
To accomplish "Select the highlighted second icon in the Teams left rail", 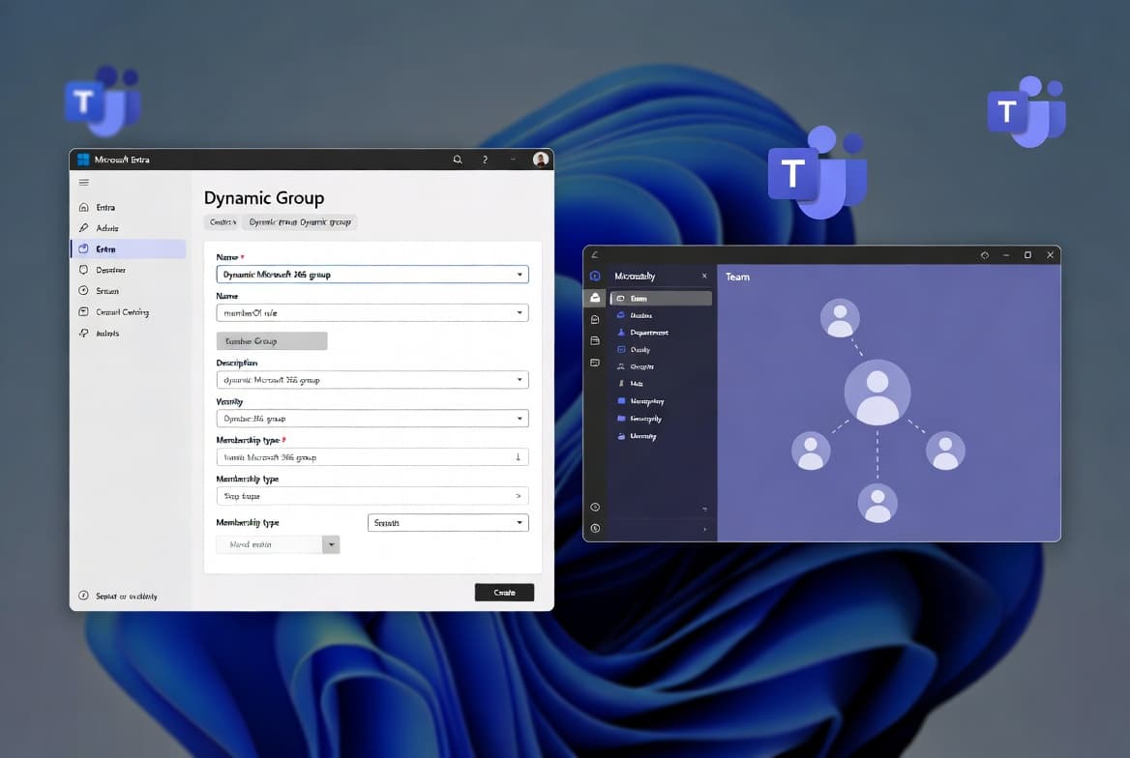I will point(595,298).
